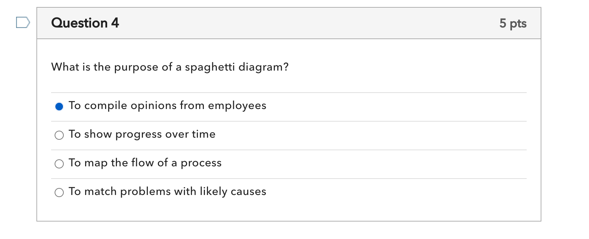The width and height of the screenshot is (589, 239).
Task: Choose the "To show progress over time" radio button
Action: coord(59,135)
